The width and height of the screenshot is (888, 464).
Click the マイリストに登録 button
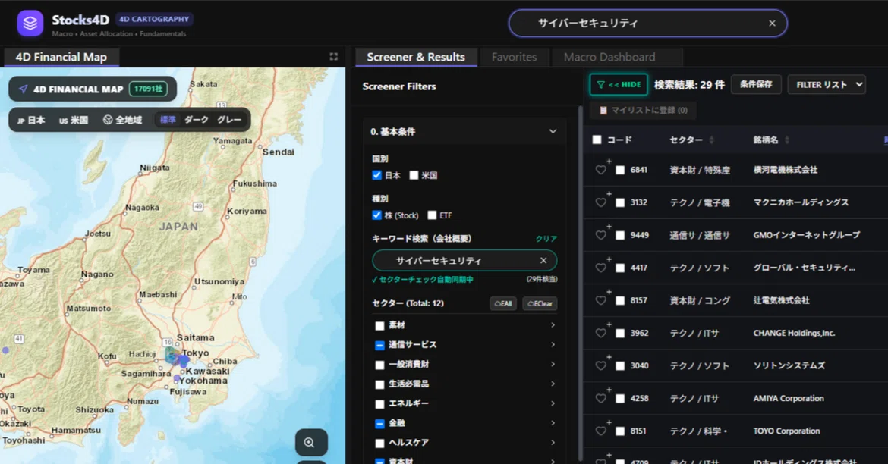[643, 111]
